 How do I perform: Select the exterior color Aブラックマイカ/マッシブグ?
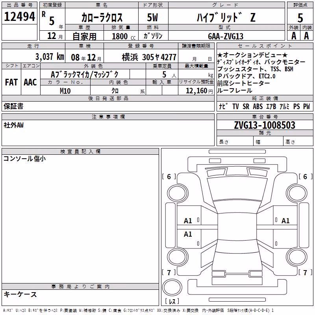coord(85,74)
